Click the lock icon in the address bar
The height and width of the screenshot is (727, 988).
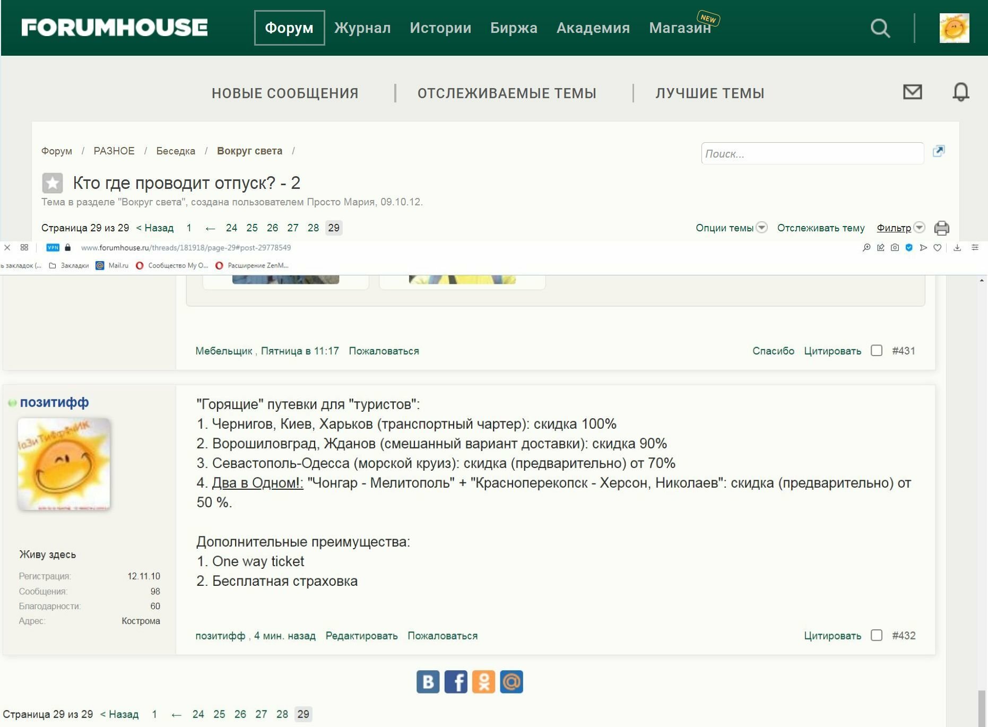coord(67,247)
